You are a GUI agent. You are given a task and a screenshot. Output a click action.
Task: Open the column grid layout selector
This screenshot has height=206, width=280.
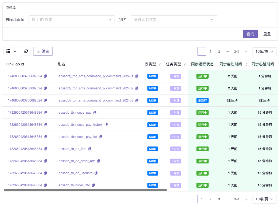coord(11,51)
